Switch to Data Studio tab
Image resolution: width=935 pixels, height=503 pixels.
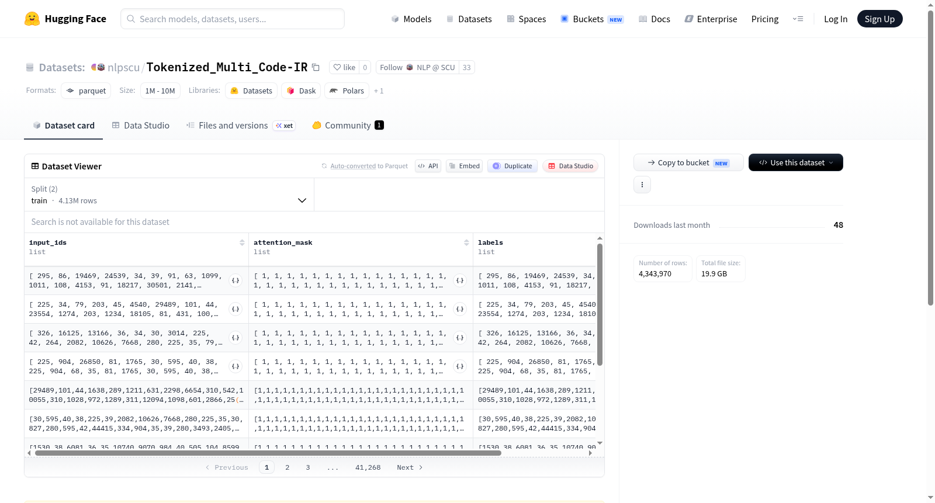[141, 125]
